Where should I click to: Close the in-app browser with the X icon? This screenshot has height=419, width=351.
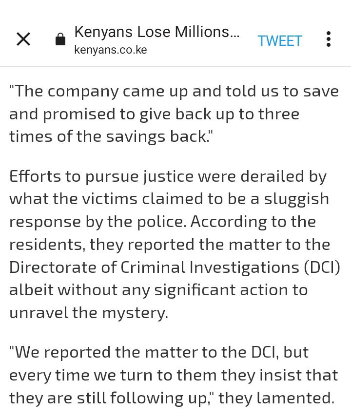(x=23, y=39)
